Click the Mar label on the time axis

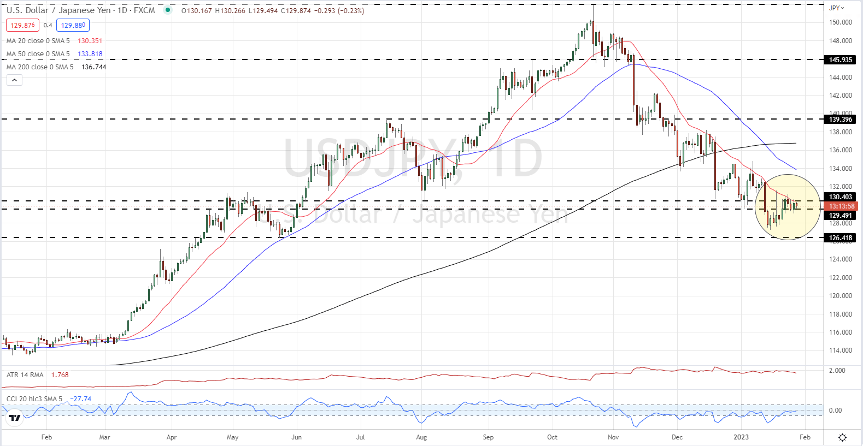(x=104, y=437)
